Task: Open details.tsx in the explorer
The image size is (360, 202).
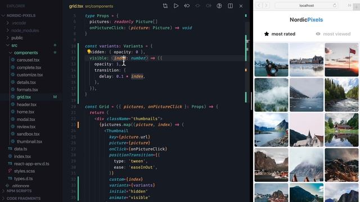Action: (x=26, y=82)
